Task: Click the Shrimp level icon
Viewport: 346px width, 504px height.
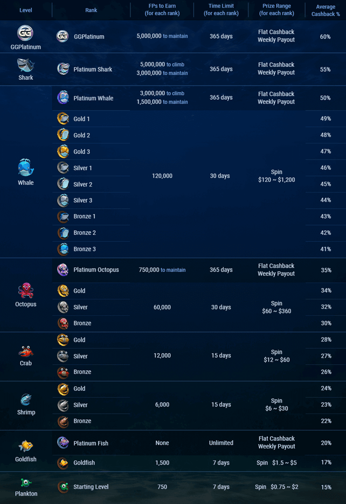Action: [x=26, y=400]
